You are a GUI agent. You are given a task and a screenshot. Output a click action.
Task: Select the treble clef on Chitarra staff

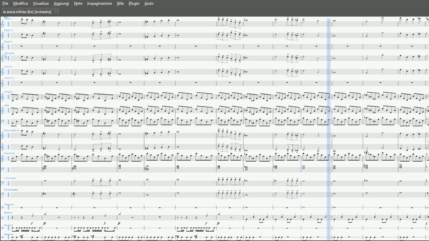click(x=3, y=97)
